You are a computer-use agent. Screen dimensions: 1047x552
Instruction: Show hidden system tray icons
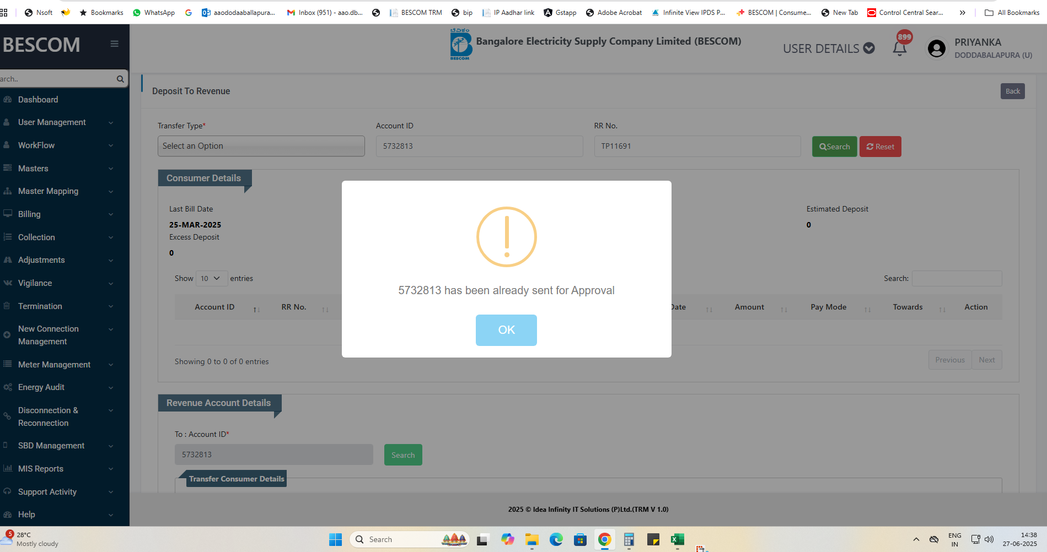coord(916,539)
